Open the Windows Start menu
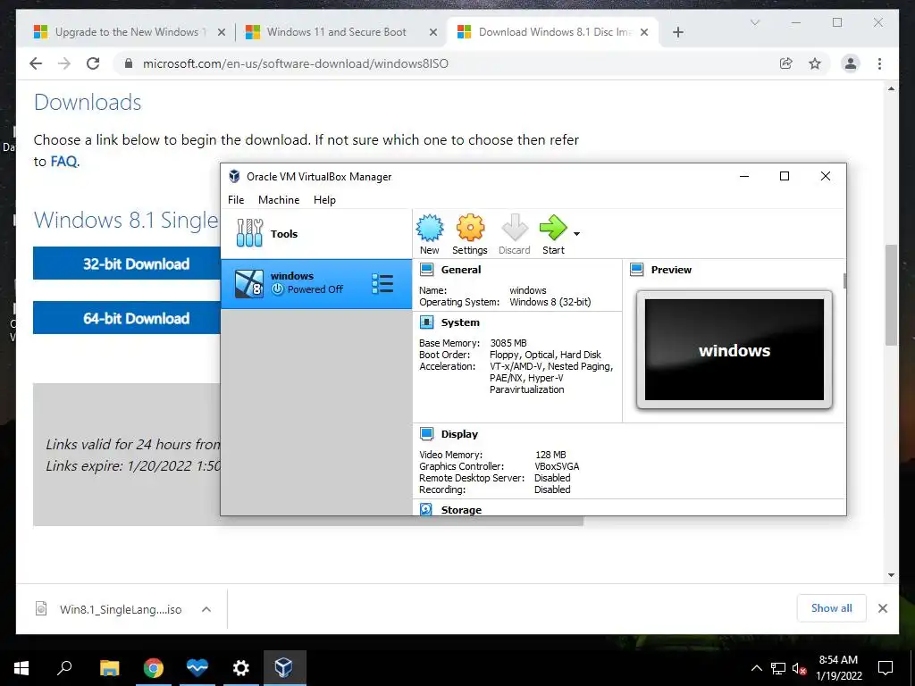915x686 pixels. (x=21, y=668)
